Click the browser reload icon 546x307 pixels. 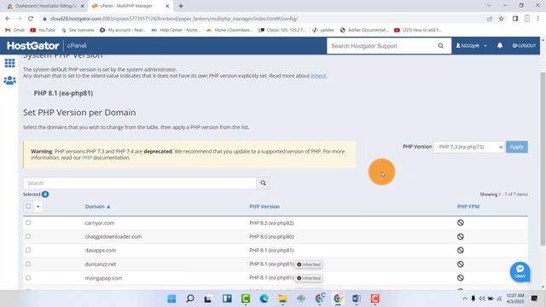point(31,19)
